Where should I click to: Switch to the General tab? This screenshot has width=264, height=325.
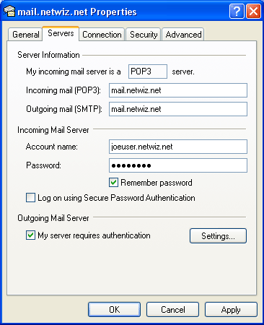(25, 35)
